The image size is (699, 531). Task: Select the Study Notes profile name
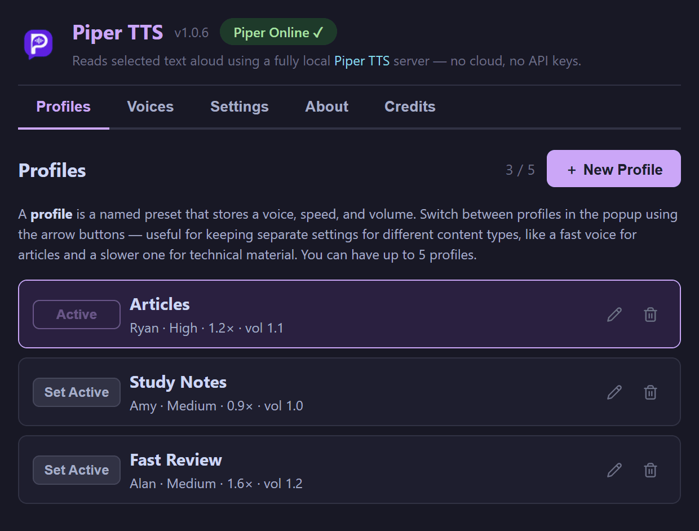[178, 382]
